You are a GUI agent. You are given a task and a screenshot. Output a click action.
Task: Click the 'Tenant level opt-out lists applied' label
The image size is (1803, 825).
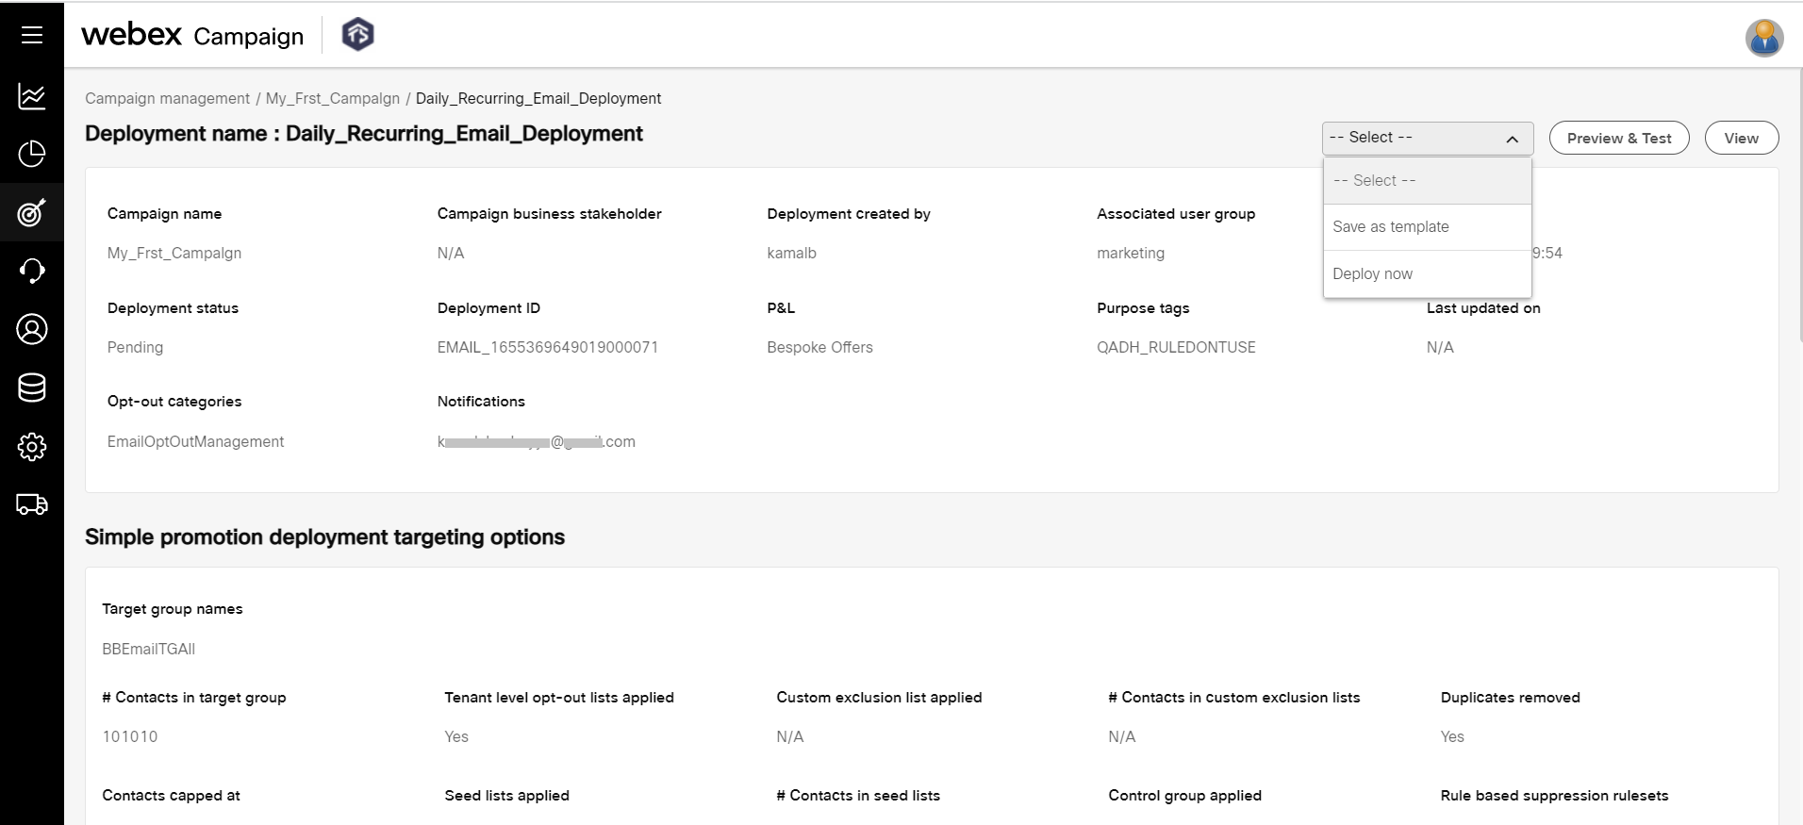click(559, 698)
